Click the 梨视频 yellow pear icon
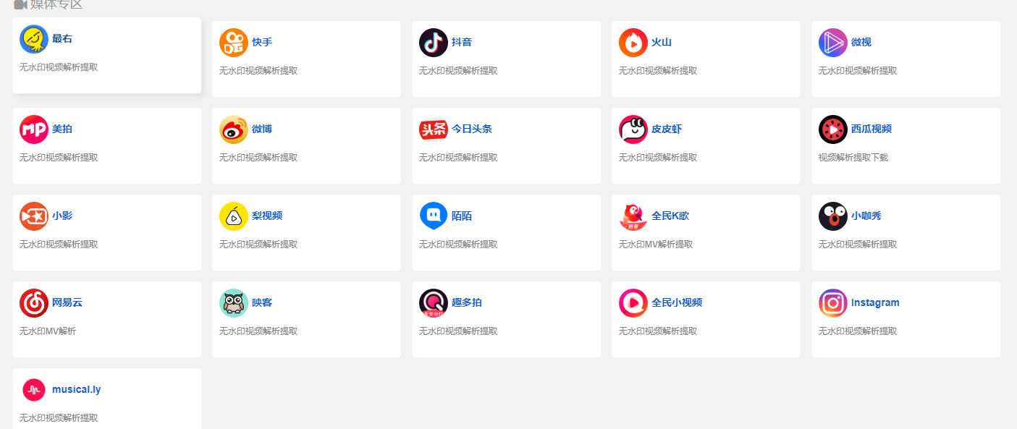 click(234, 216)
